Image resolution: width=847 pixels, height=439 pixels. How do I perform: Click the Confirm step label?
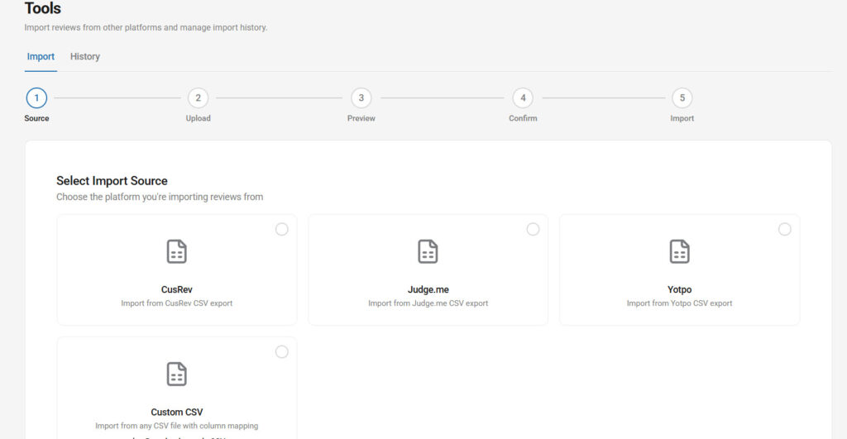(523, 118)
